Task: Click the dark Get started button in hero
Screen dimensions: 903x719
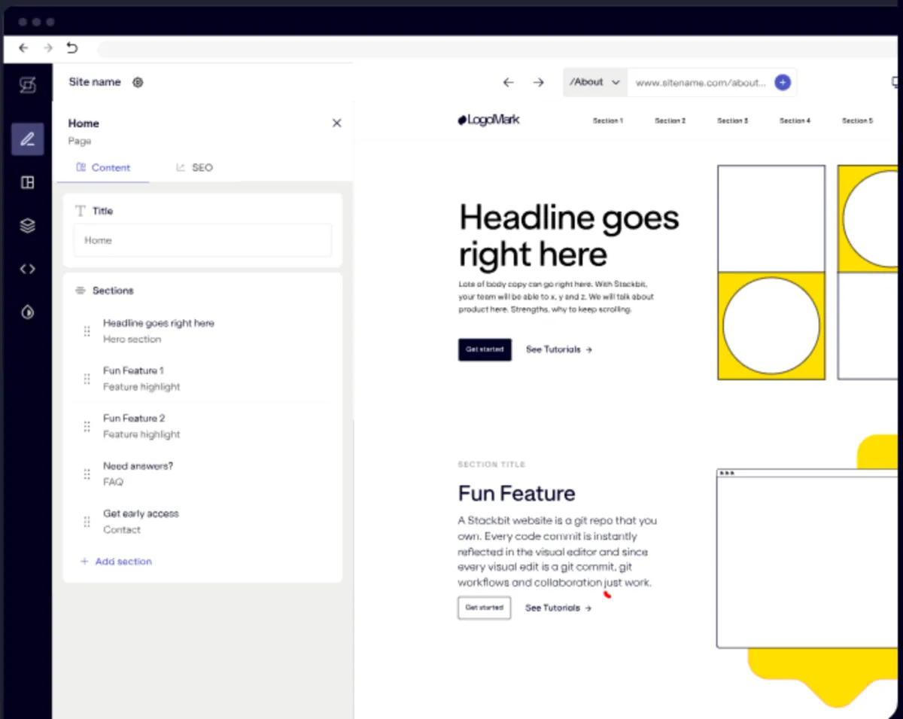Action: (x=485, y=349)
